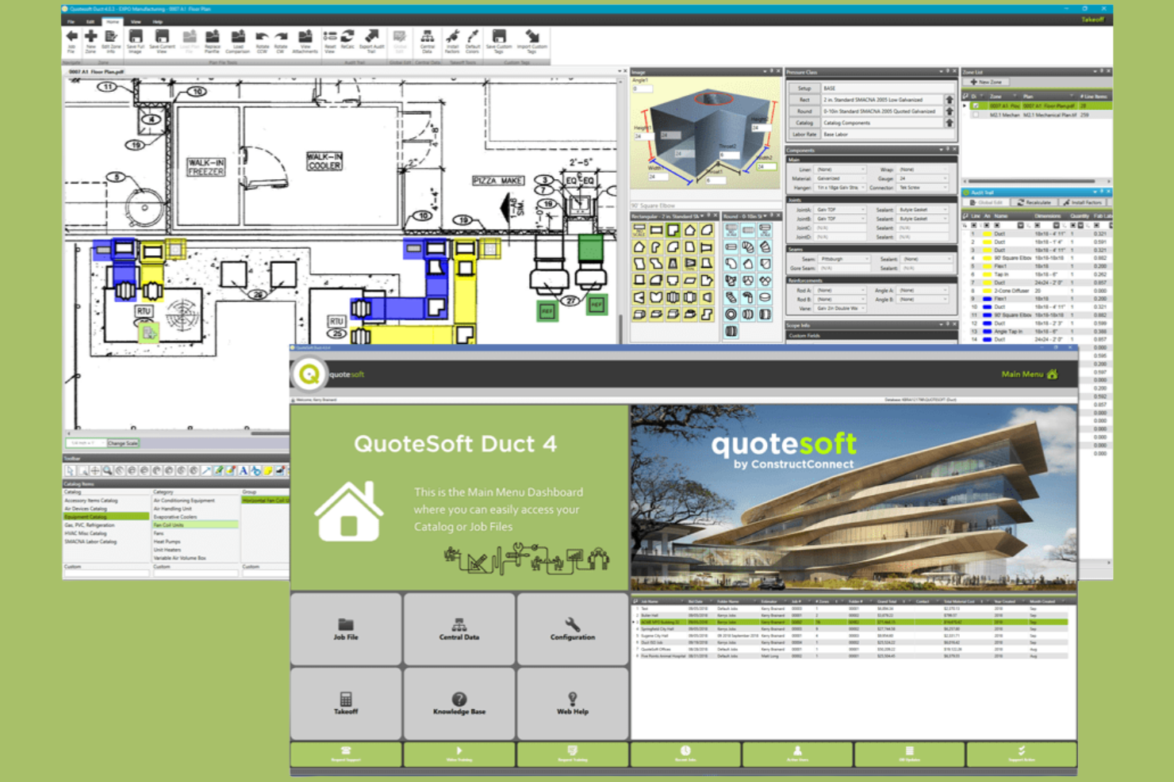Switch to the View ribbon tab

point(136,21)
